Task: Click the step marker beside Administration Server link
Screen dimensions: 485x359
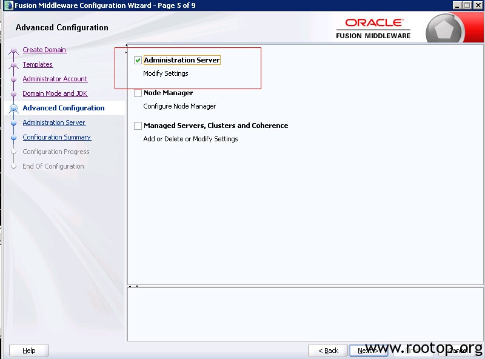Action: (x=13, y=123)
